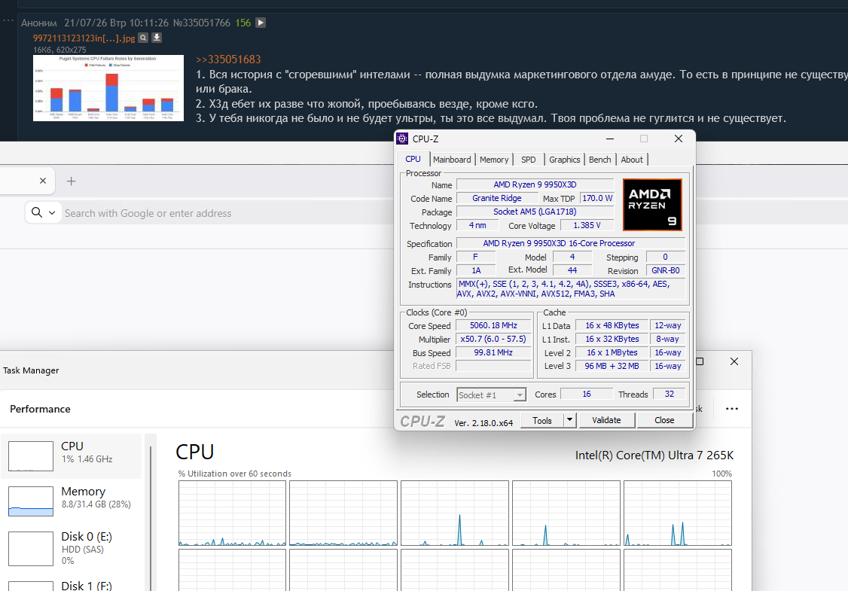Click the post number №335051766

coord(202,23)
